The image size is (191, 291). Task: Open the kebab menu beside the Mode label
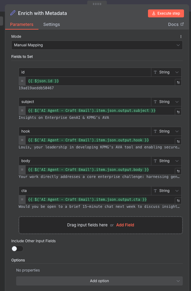pos(181,36)
